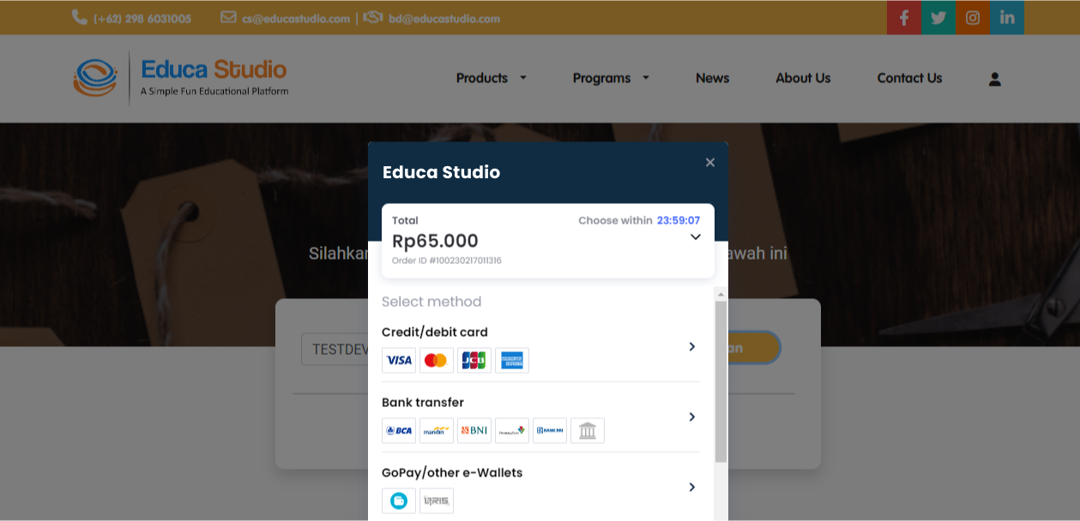Image resolution: width=1080 pixels, height=521 pixels.
Task: Click the Order ID #100230217011316 text
Action: [x=447, y=260]
